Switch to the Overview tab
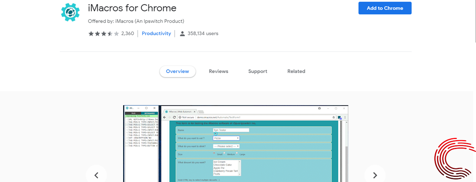 coord(177,72)
